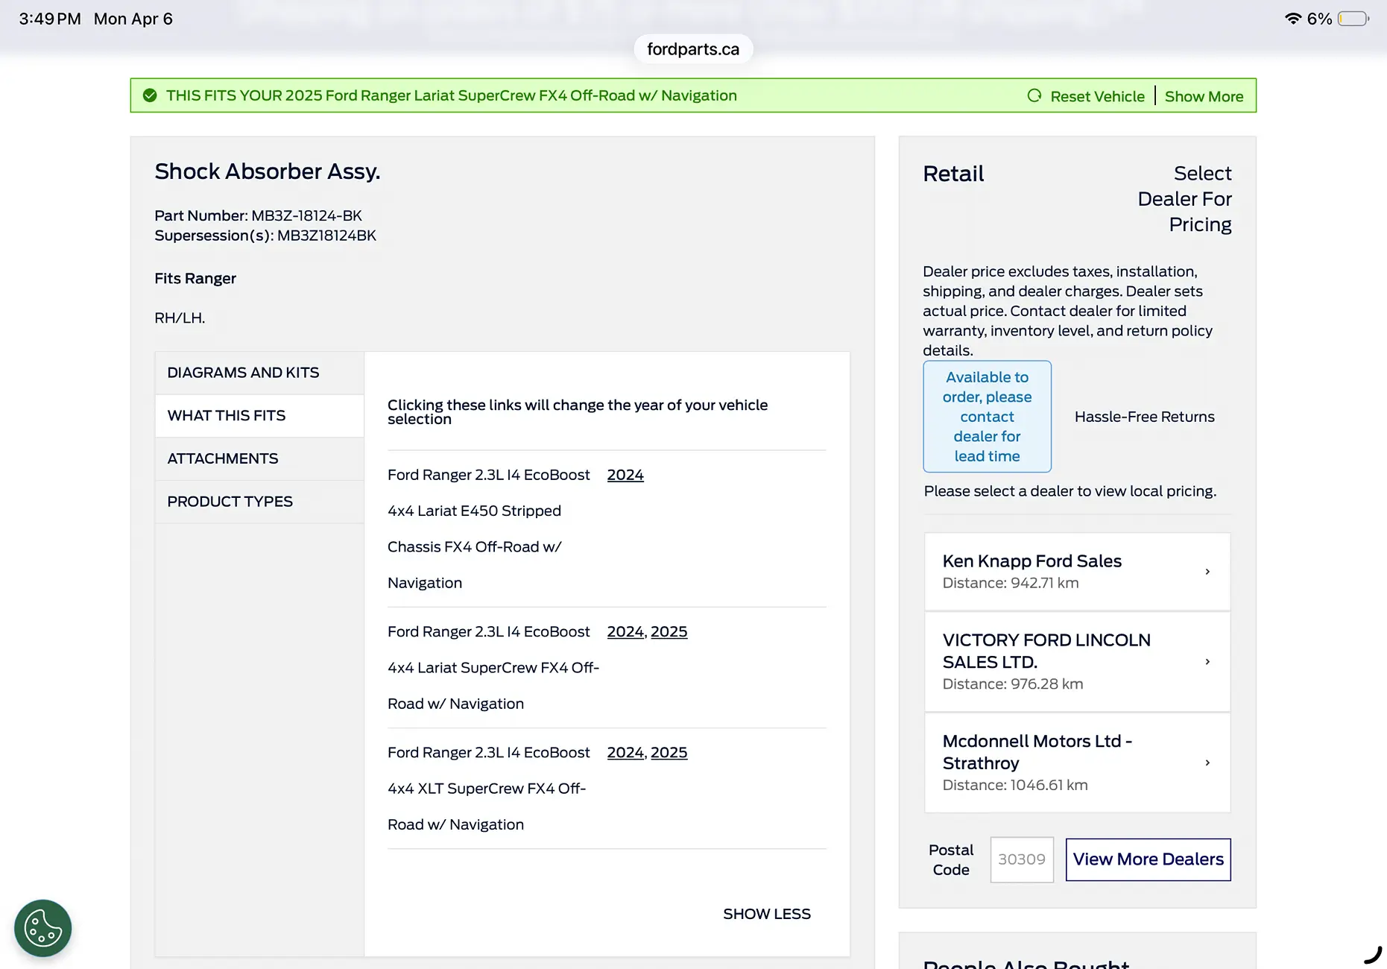Click 2024 link for Lariat E450 Stripped
This screenshot has width=1387, height=969.
(x=625, y=475)
